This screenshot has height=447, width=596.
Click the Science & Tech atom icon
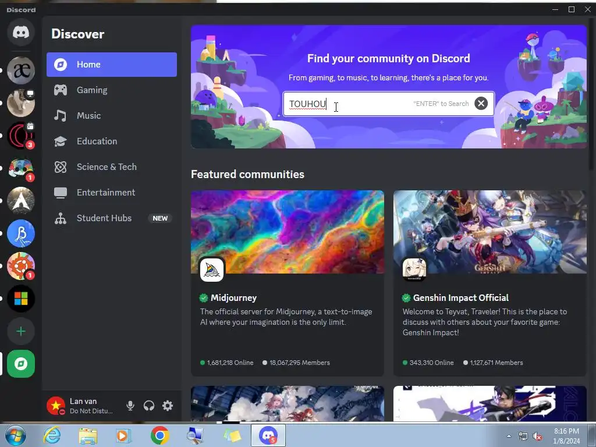tap(61, 167)
